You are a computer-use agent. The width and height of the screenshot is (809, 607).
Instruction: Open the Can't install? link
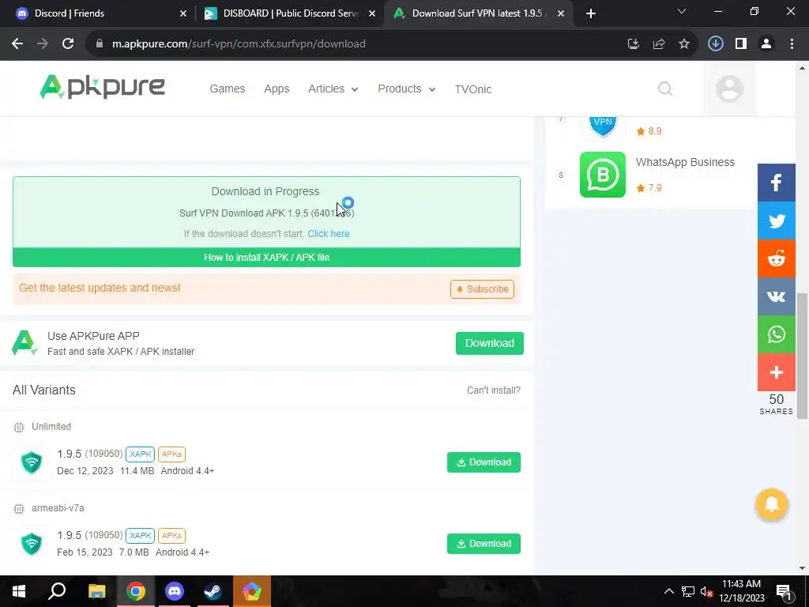(x=493, y=390)
